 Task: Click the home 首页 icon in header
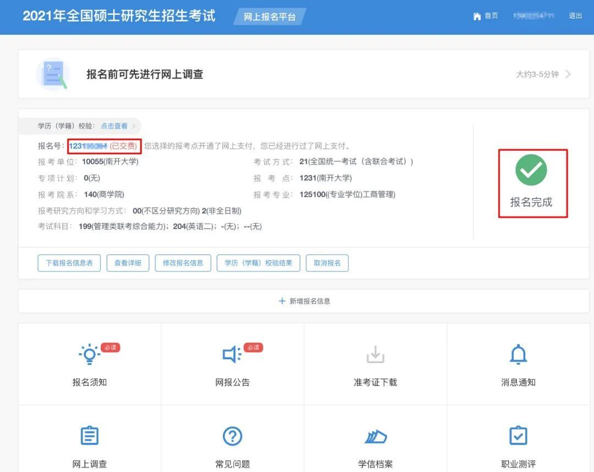tap(478, 16)
